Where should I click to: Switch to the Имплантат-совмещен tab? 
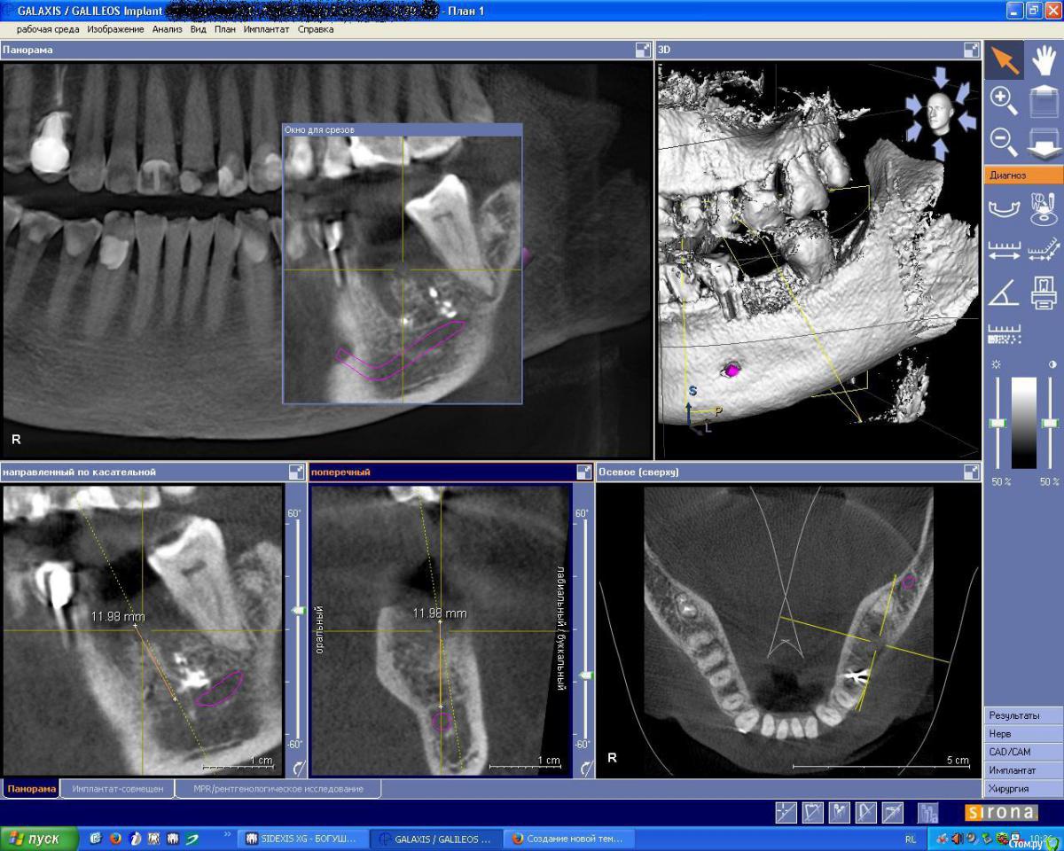coord(118,789)
